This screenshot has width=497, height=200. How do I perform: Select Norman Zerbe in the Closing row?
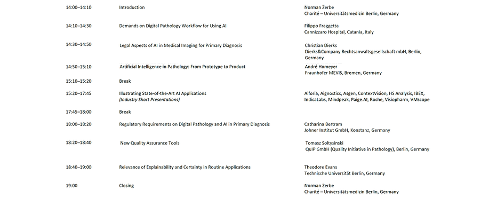pos(319,186)
